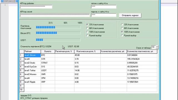The width and height of the screenshot is (178, 100).
Task: Select the level1 Bitcoin cell
Action: [32, 55]
